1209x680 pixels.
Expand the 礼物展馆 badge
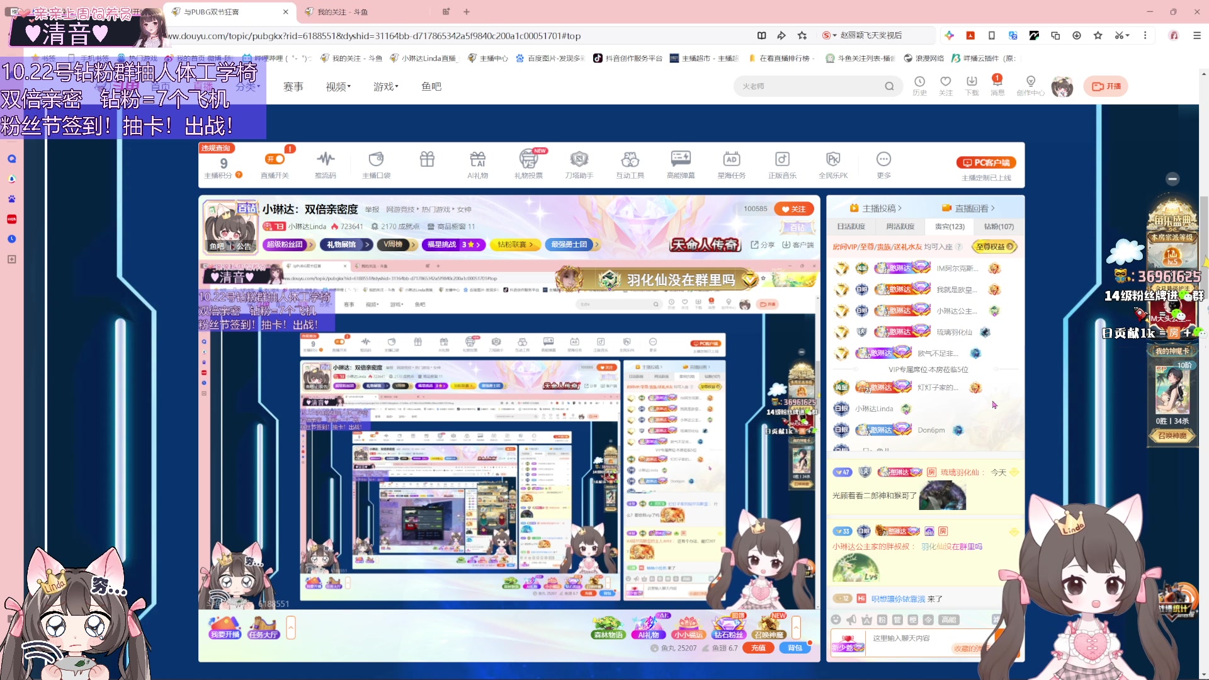[346, 244]
